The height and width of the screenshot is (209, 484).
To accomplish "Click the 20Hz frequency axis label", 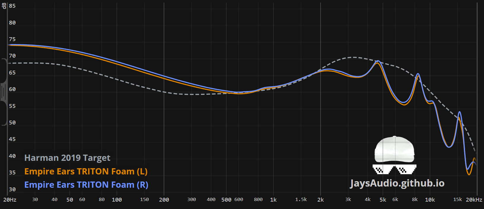I will pos(10,200).
